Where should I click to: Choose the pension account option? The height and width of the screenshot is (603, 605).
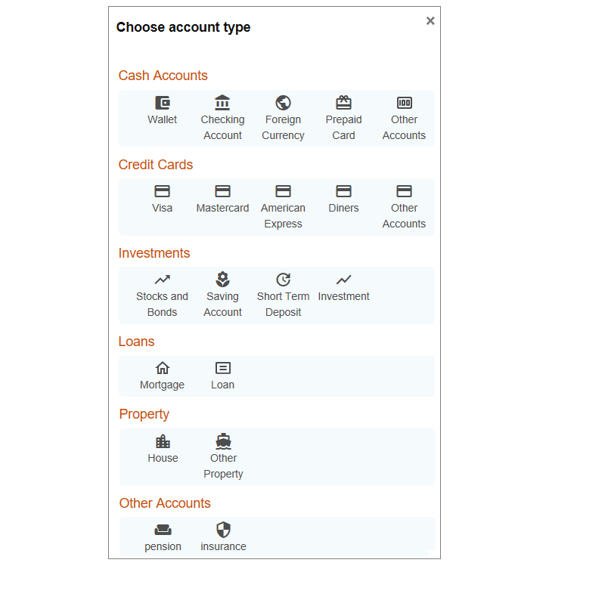tap(163, 537)
